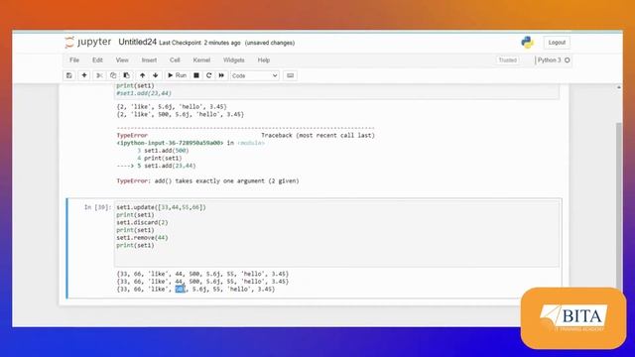Move selected cell up arrow
The height and width of the screenshot is (357, 635).
142,75
